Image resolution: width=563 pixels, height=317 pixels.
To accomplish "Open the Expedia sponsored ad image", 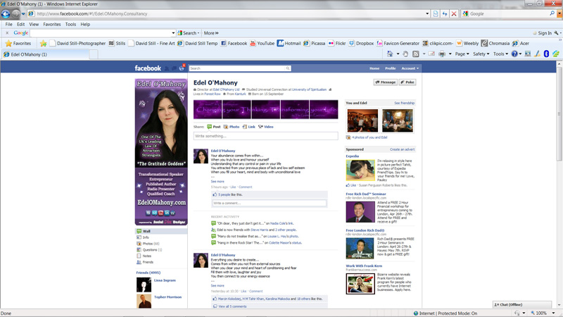I will 360,170.
